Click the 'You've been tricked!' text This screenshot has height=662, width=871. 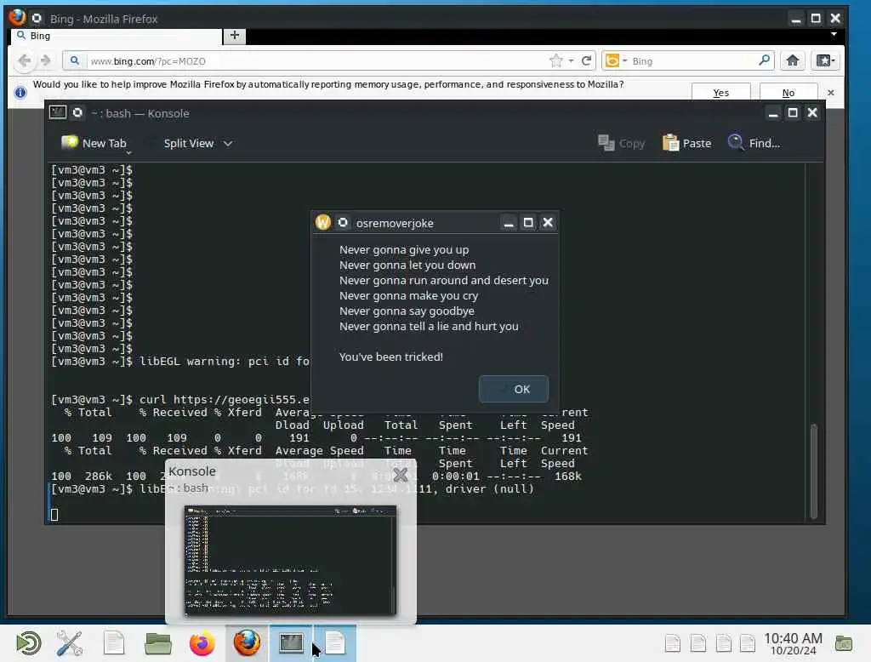point(391,357)
